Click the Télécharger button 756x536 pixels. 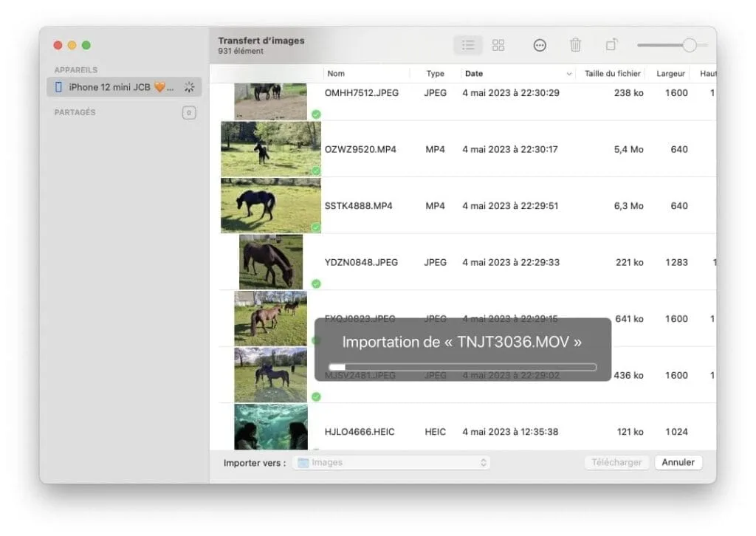tap(616, 462)
